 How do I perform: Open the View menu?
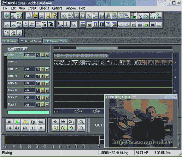tap(22, 8)
